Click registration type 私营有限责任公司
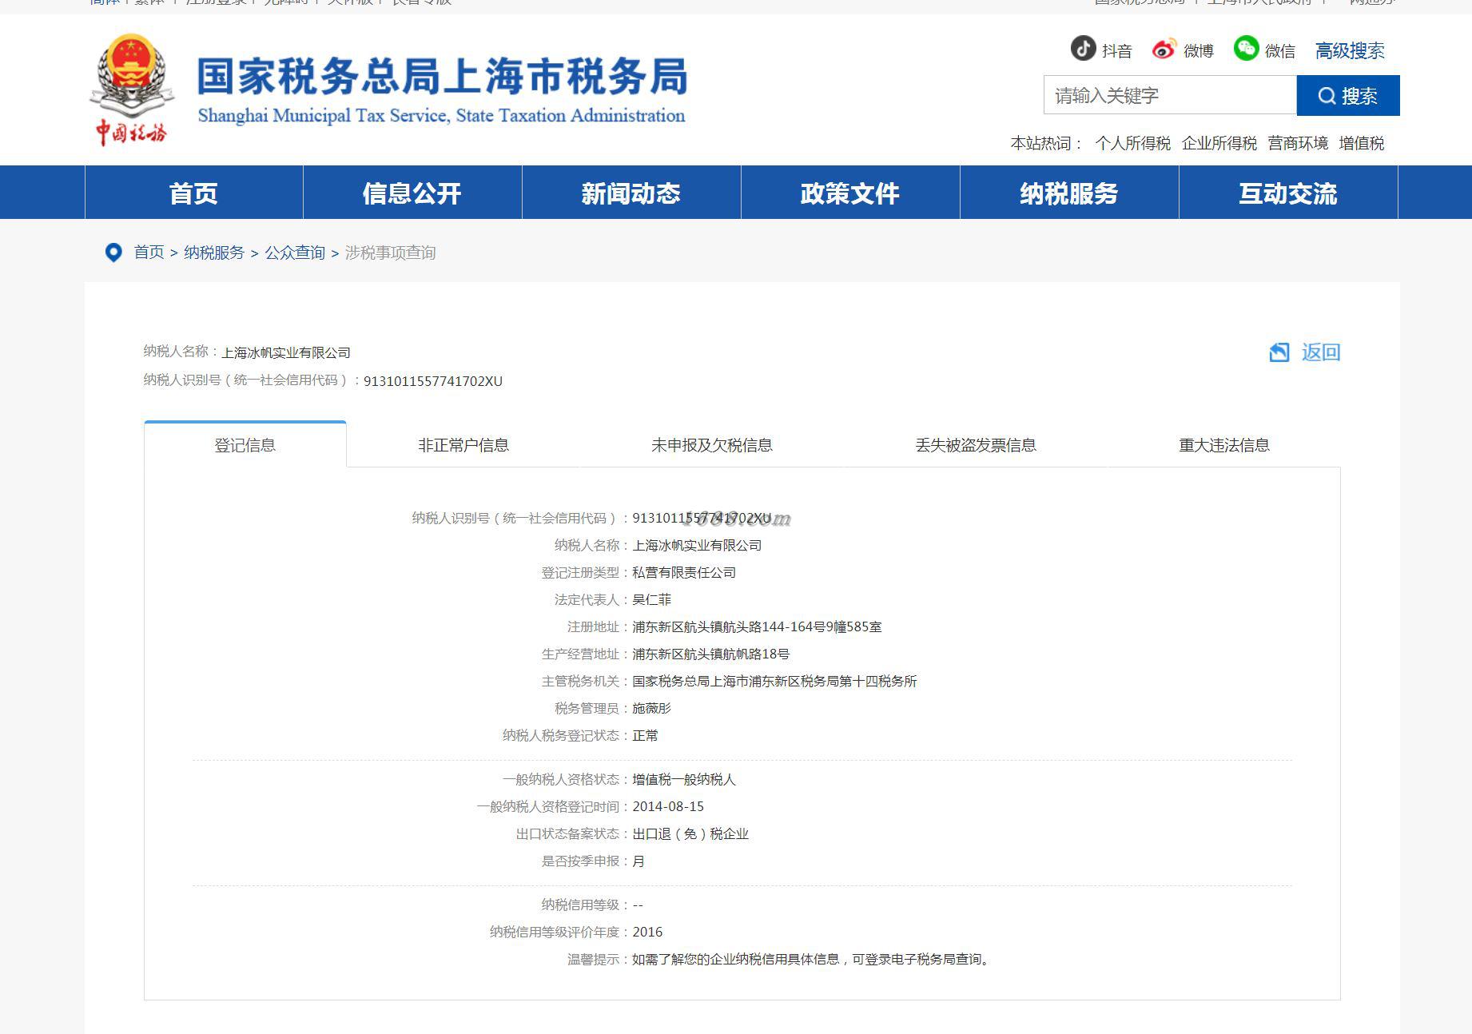 684,572
